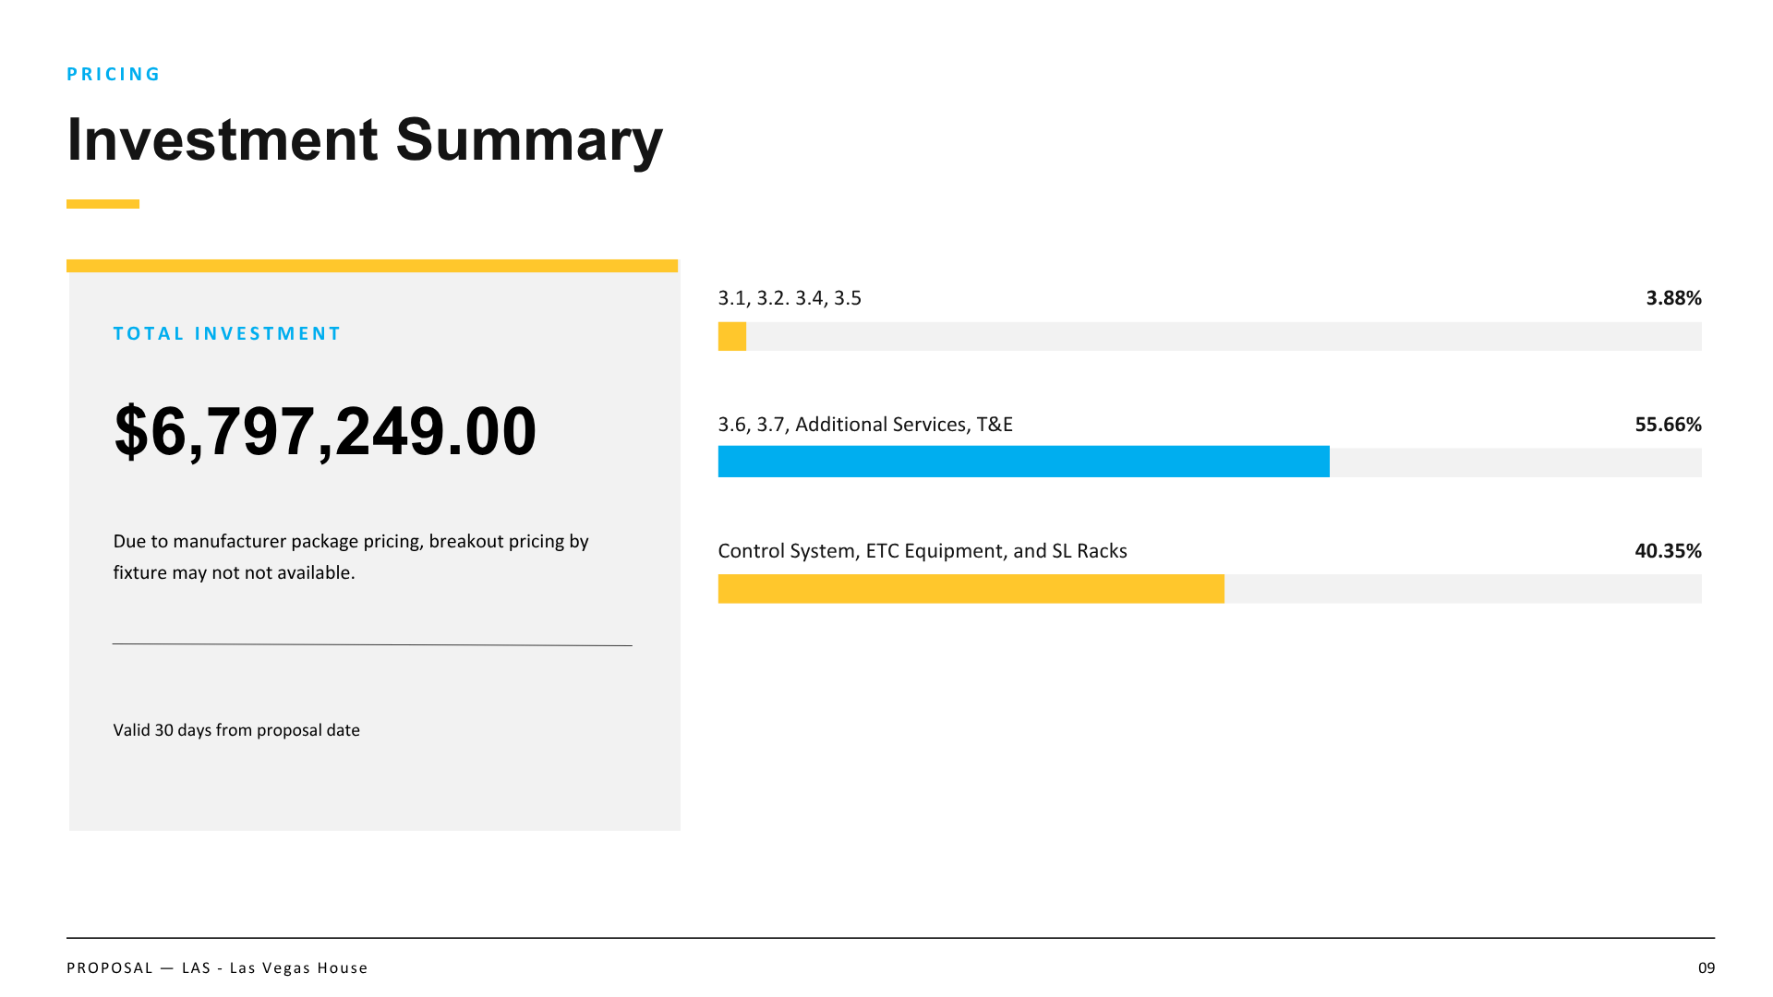Click the divider line in investment card
1773x997 pixels.
[372, 644]
